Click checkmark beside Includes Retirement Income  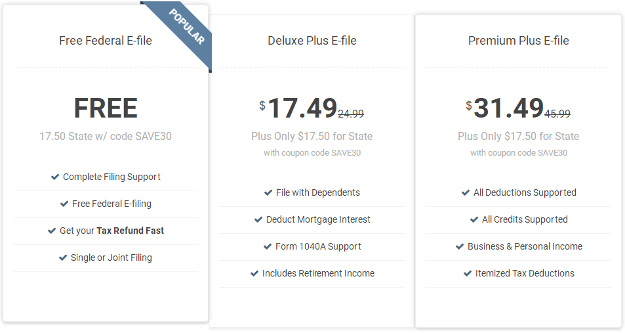click(254, 273)
